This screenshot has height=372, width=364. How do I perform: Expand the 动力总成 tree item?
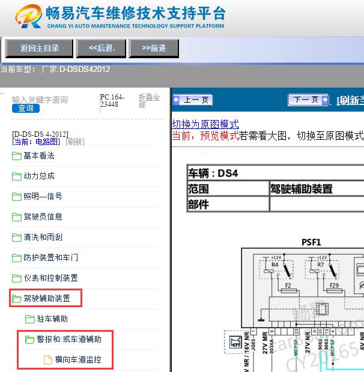(x=39, y=176)
